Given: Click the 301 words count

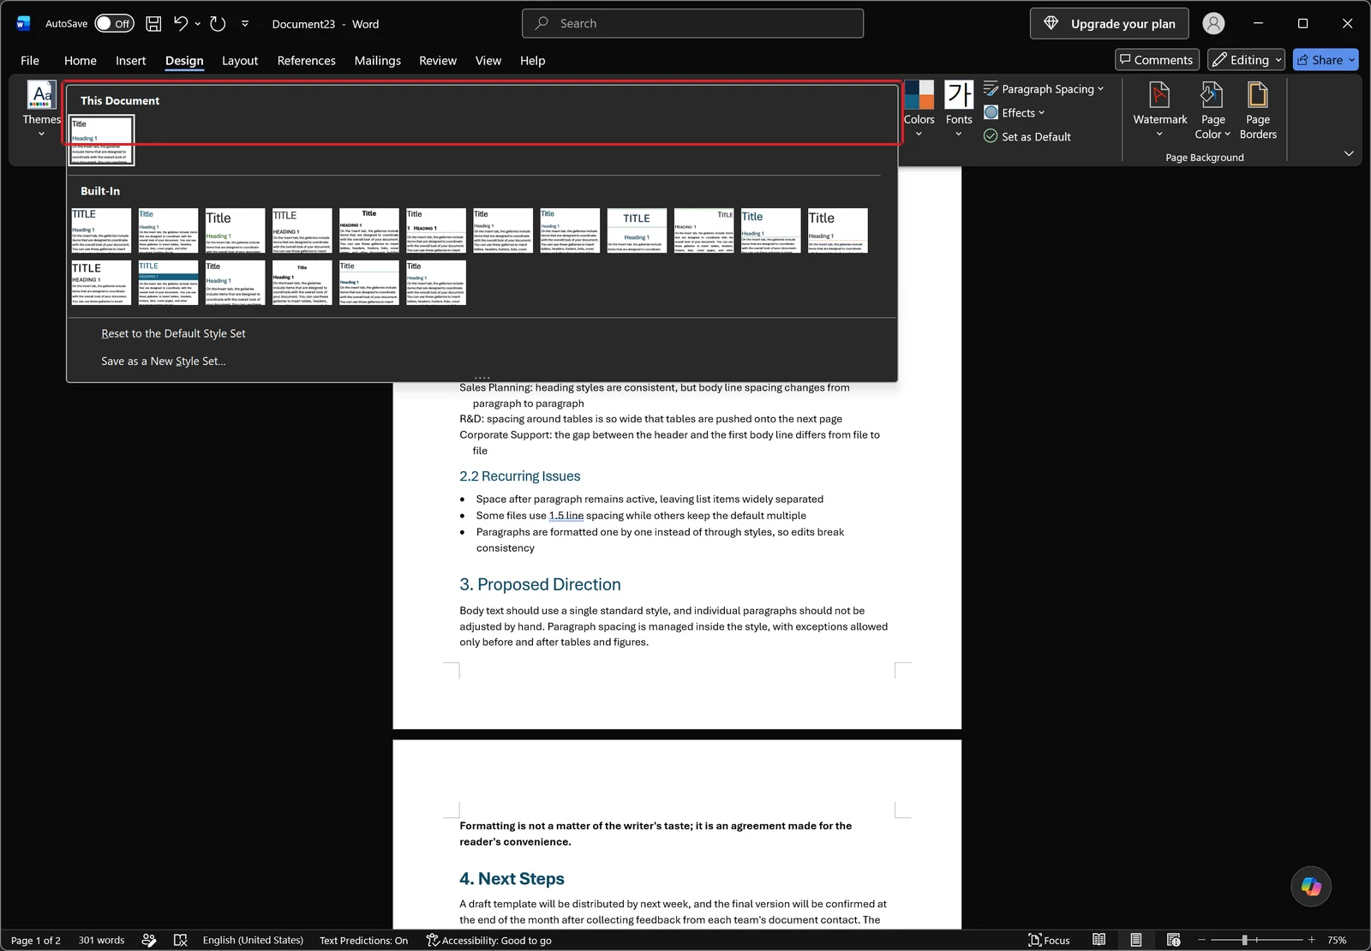Looking at the screenshot, I should point(101,940).
